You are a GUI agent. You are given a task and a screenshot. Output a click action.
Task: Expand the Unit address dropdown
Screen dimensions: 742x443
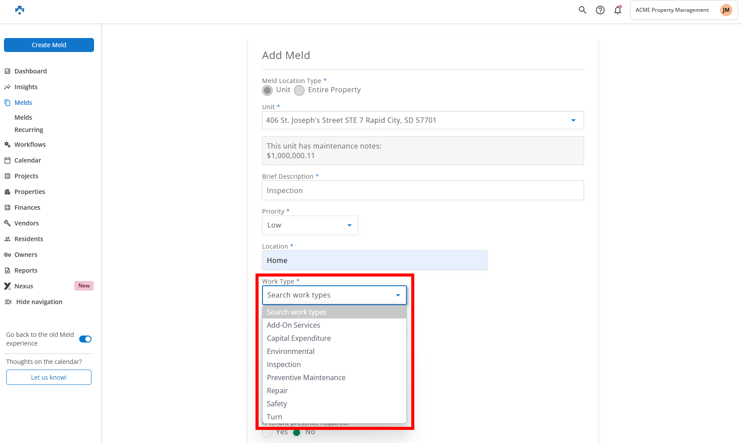tap(573, 121)
